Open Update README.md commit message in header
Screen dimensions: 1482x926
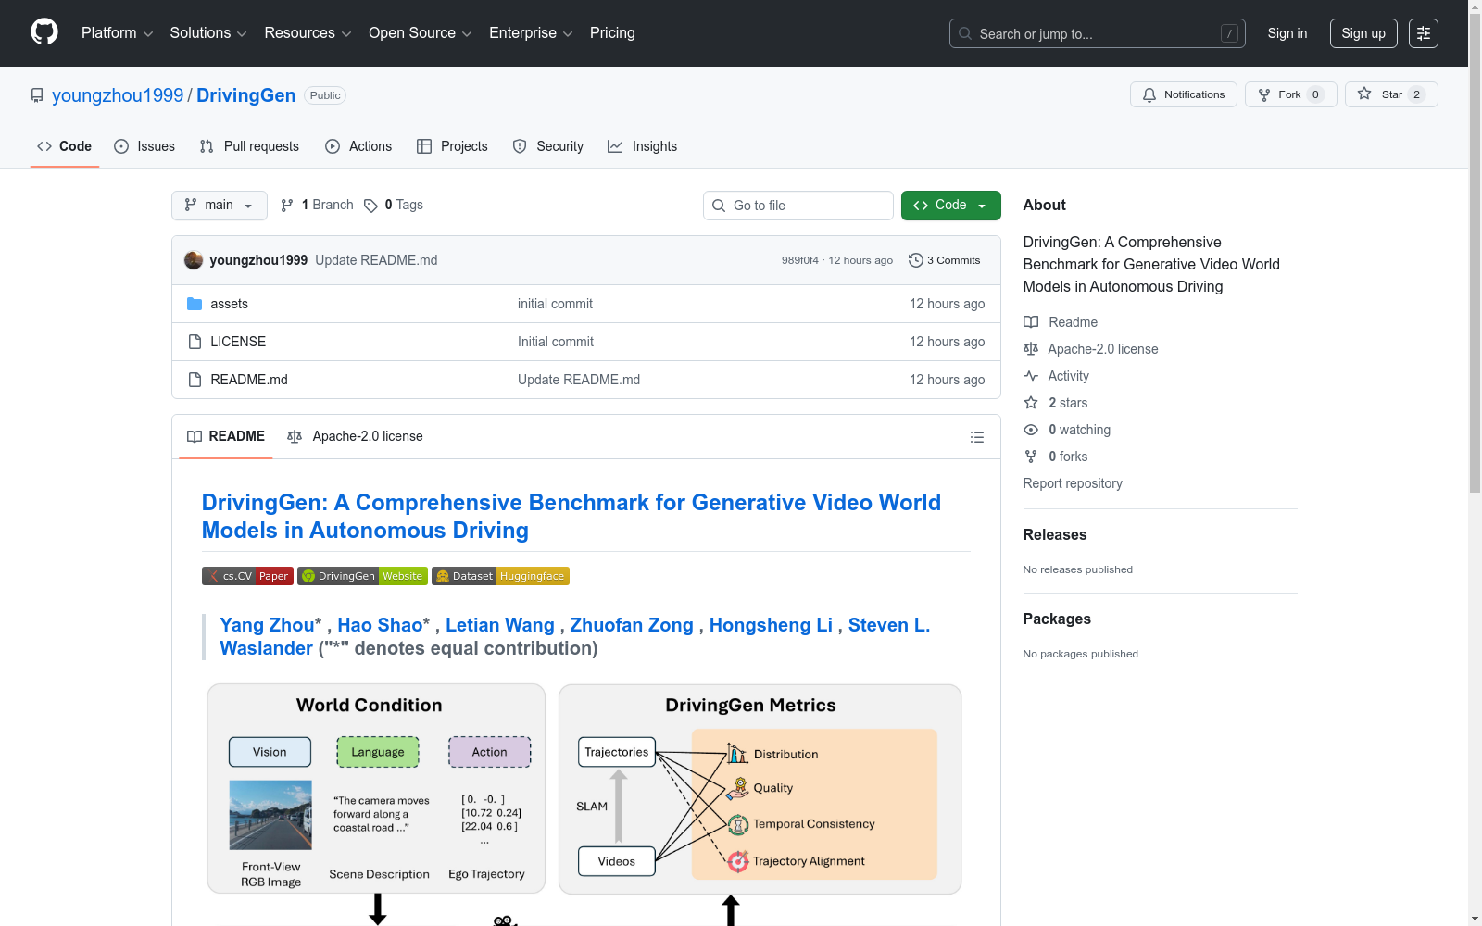click(x=376, y=260)
